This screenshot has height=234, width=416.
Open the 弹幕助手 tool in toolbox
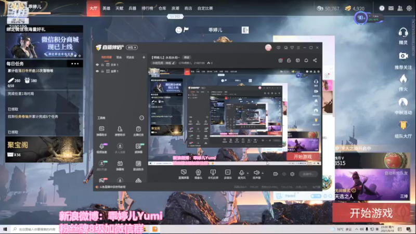click(x=101, y=131)
